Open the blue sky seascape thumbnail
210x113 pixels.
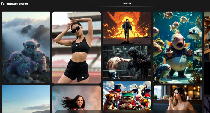click(x=26, y=99)
